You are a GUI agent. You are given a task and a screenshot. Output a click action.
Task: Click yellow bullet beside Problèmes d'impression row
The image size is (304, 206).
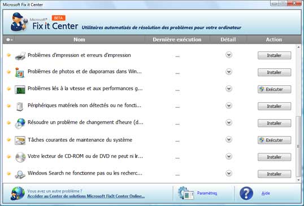point(8,55)
